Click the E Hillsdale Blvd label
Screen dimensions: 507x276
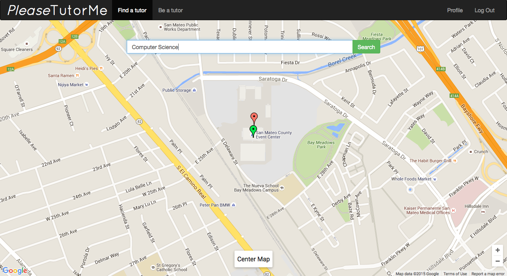click(x=483, y=227)
